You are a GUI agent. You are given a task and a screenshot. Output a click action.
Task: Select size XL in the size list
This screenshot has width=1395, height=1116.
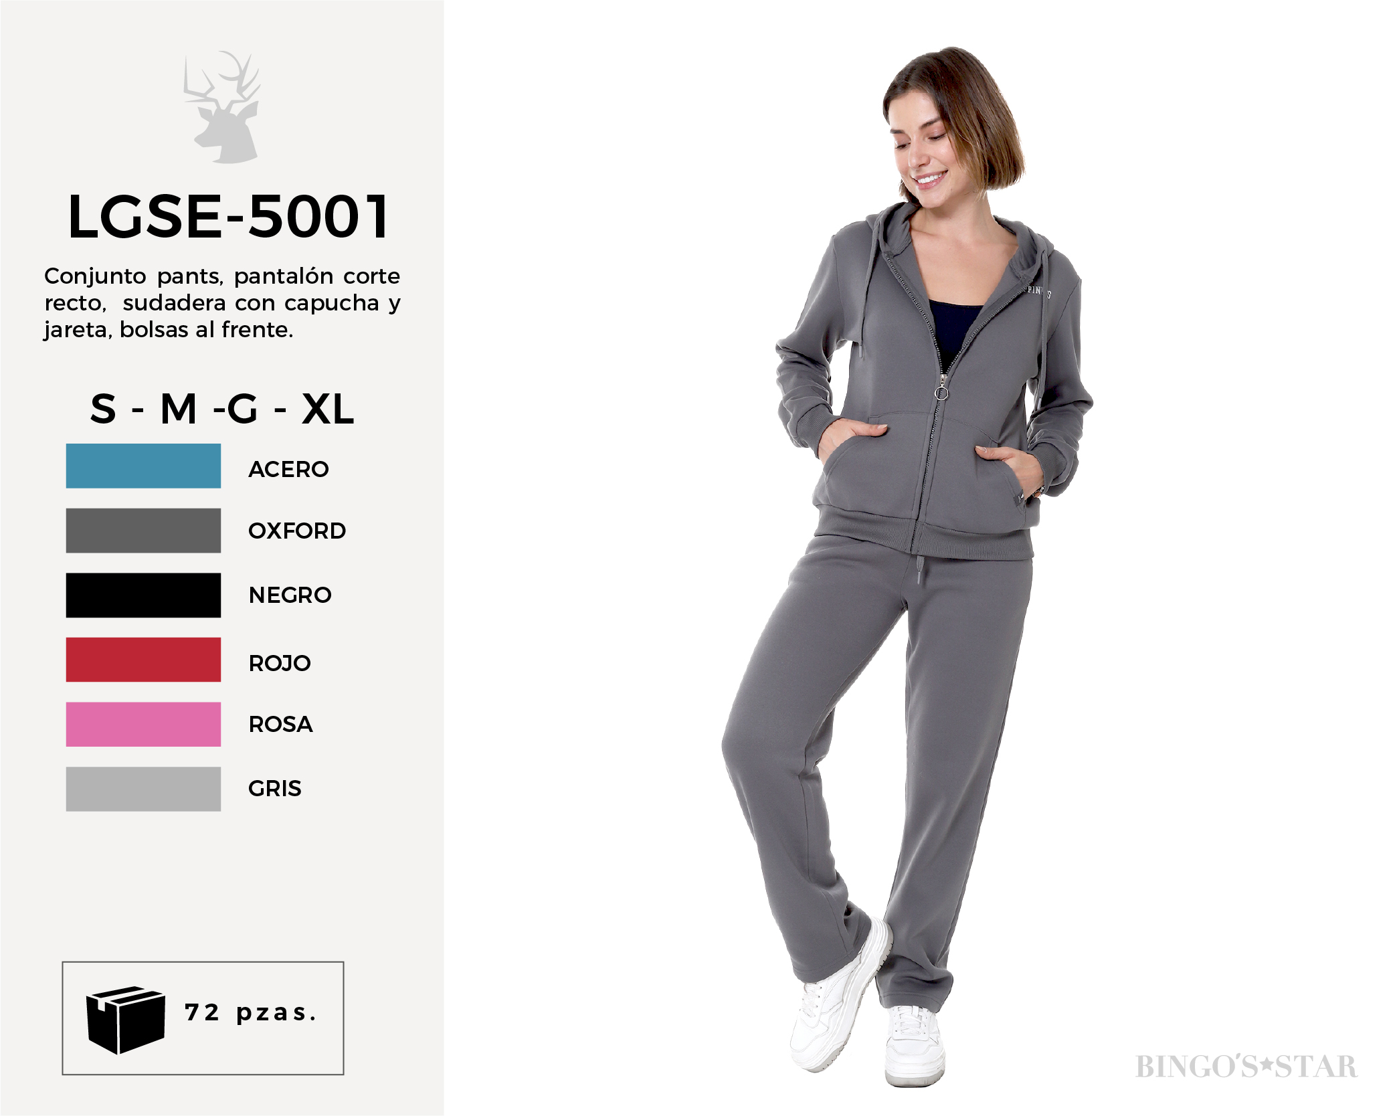[x=328, y=409]
